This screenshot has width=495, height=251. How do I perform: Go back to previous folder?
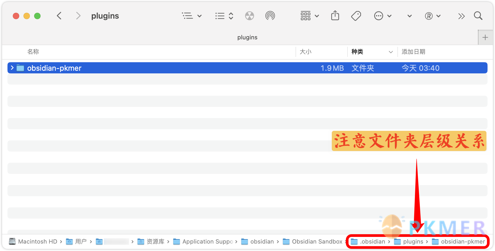pyautogui.click(x=59, y=16)
